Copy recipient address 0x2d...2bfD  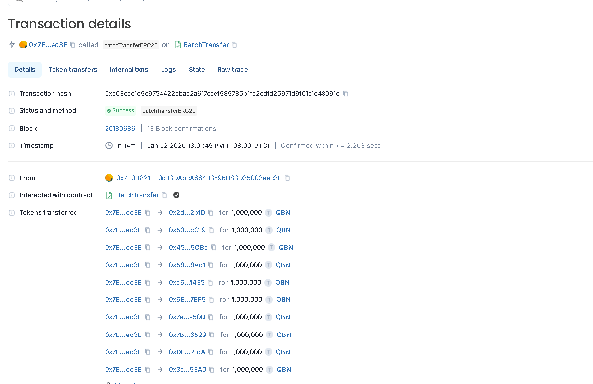[211, 213]
